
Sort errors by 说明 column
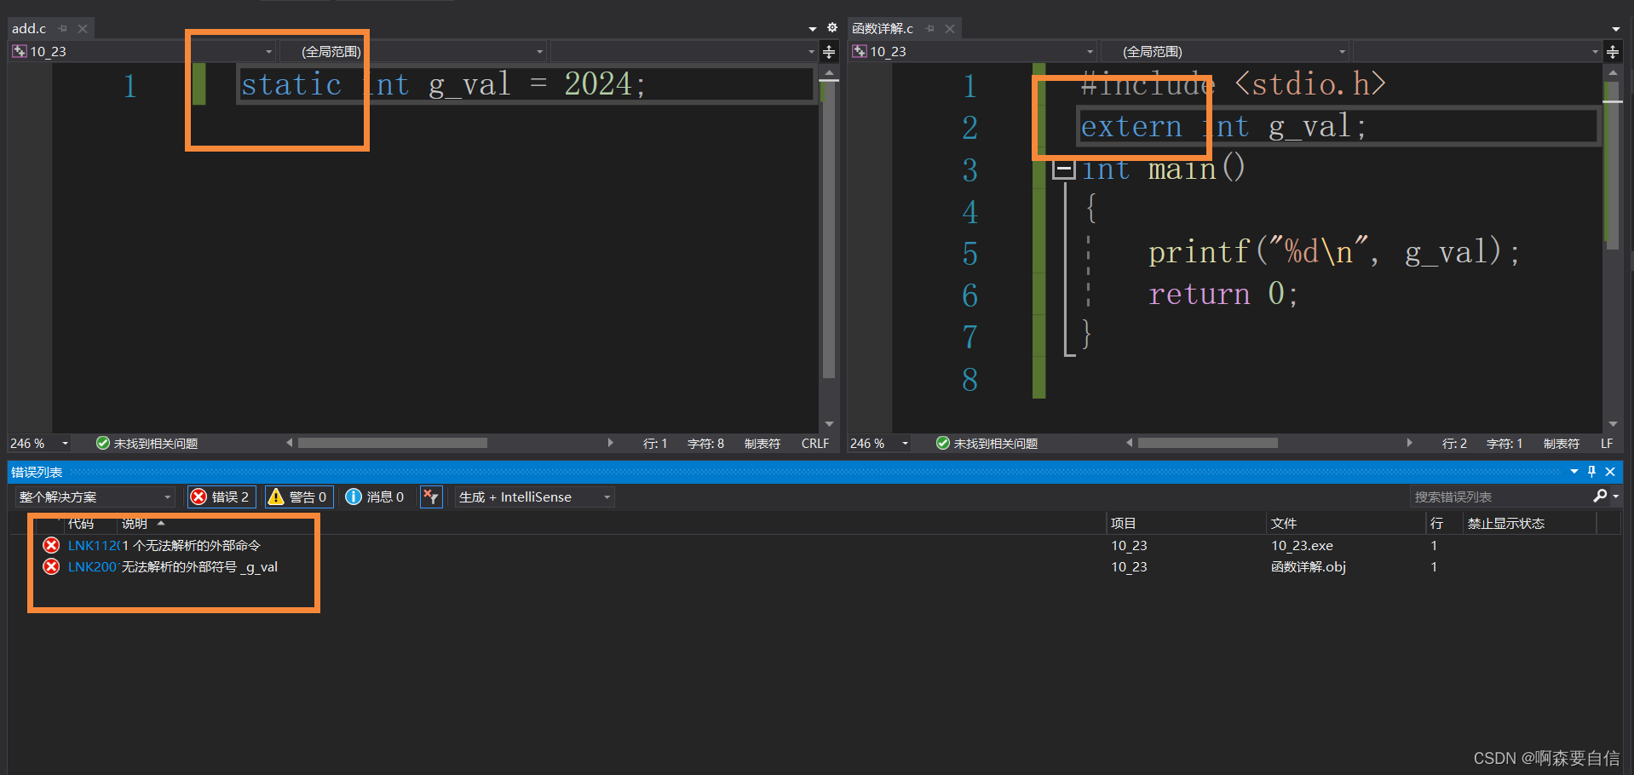pos(135,523)
